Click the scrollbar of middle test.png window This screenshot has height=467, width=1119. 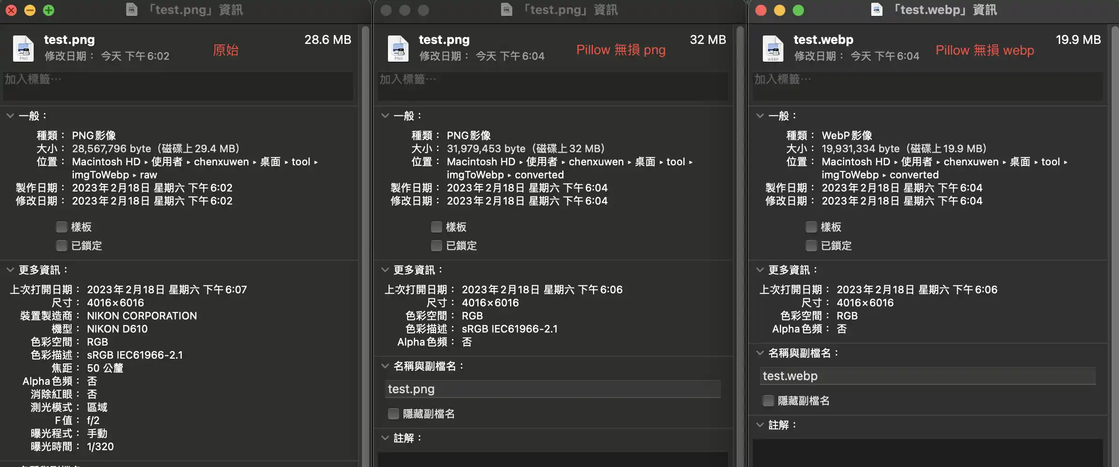740,247
